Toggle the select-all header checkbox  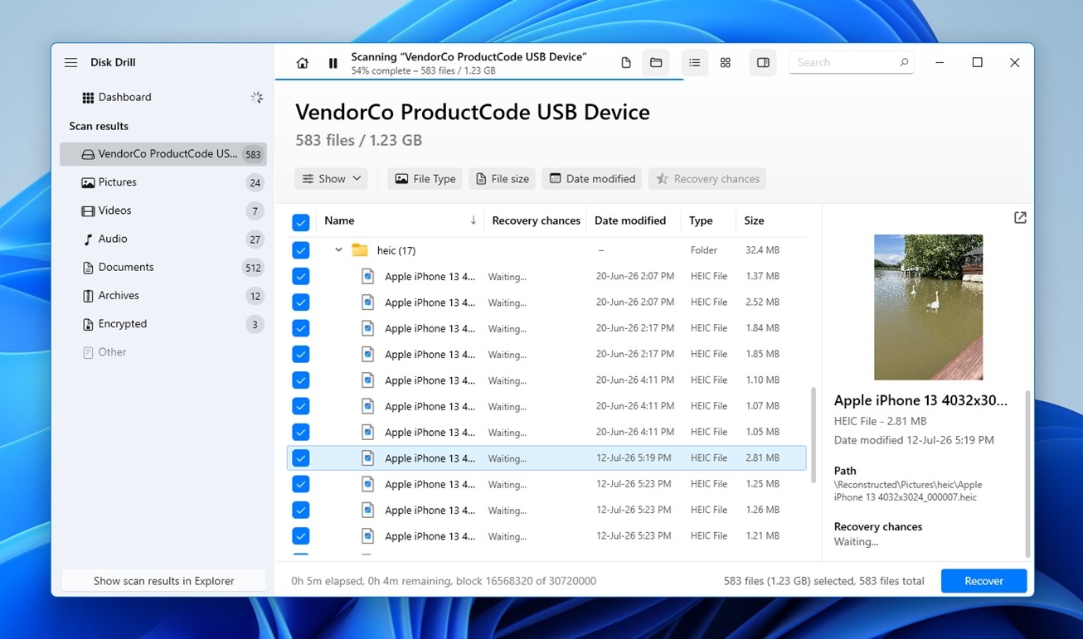pos(301,222)
